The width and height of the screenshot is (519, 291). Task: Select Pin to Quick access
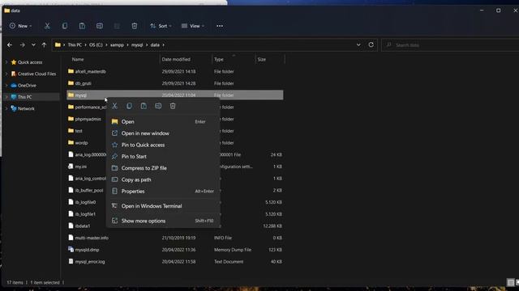point(163,145)
